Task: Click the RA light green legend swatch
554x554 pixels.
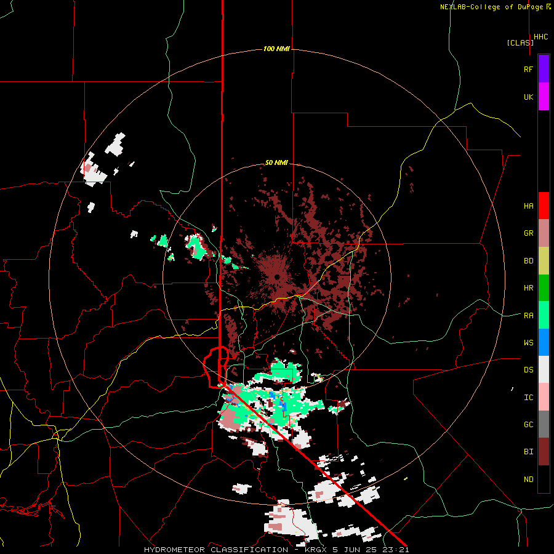Action: pos(544,315)
